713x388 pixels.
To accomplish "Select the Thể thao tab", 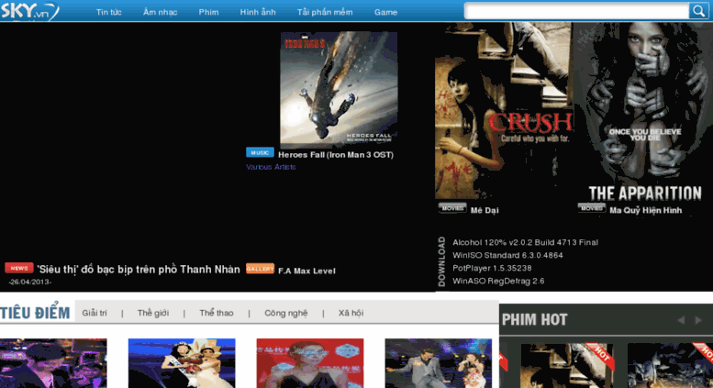I will [x=216, y=313].
